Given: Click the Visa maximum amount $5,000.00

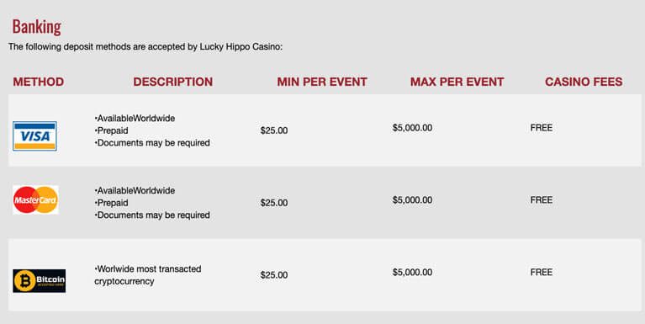Looking at the screenshot, I should coord(412,128).
